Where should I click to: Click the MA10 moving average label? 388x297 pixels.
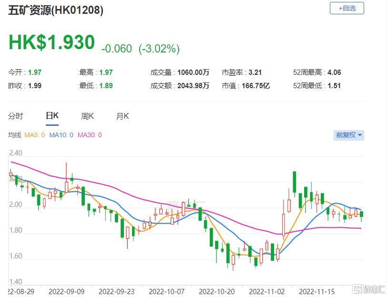tap(61, 135)
